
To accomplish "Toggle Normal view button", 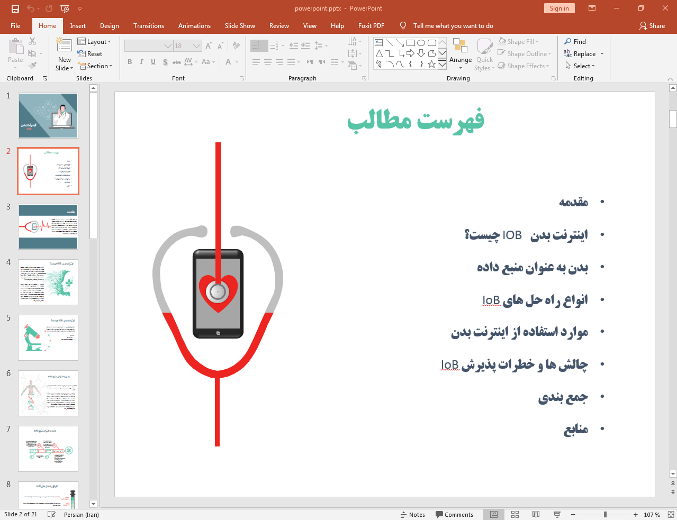I will click(493, 515).
